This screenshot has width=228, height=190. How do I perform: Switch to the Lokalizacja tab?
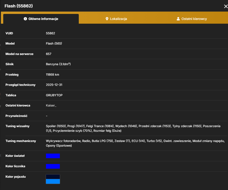click(116, 19)
